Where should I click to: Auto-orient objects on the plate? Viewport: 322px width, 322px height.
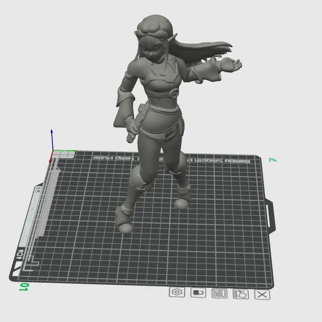coord(241,294)
